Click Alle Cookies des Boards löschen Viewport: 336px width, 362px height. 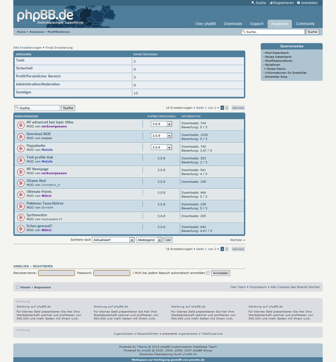coord(295,287)
